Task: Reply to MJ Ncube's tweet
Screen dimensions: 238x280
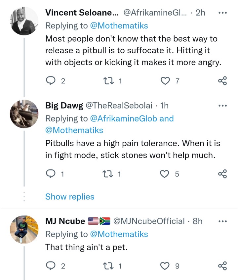Action: click(51, 266)
